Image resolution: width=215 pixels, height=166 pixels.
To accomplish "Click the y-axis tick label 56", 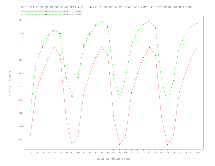I will click(x=21, y=100).
